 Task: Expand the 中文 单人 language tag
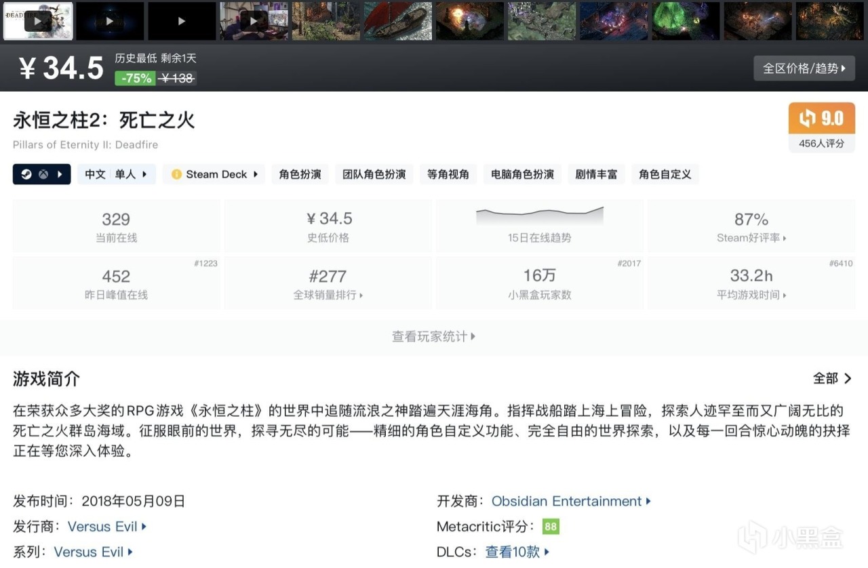point(116,174)
